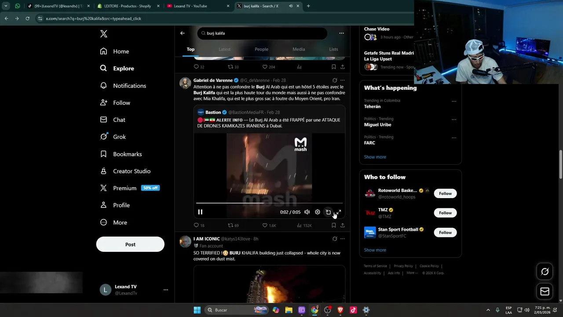Pause the video playback
Image resolution: width=563 pixels, height=317 pixels.
click(200, 212)
